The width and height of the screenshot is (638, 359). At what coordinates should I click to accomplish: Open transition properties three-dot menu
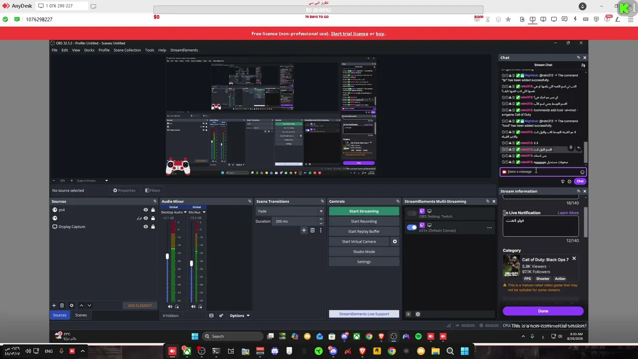(320, 230)
